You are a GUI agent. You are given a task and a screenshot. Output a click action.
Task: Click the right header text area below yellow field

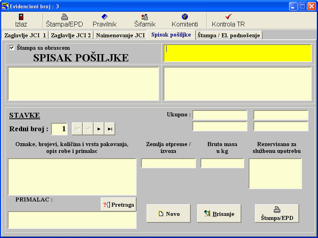pos(237,84)
